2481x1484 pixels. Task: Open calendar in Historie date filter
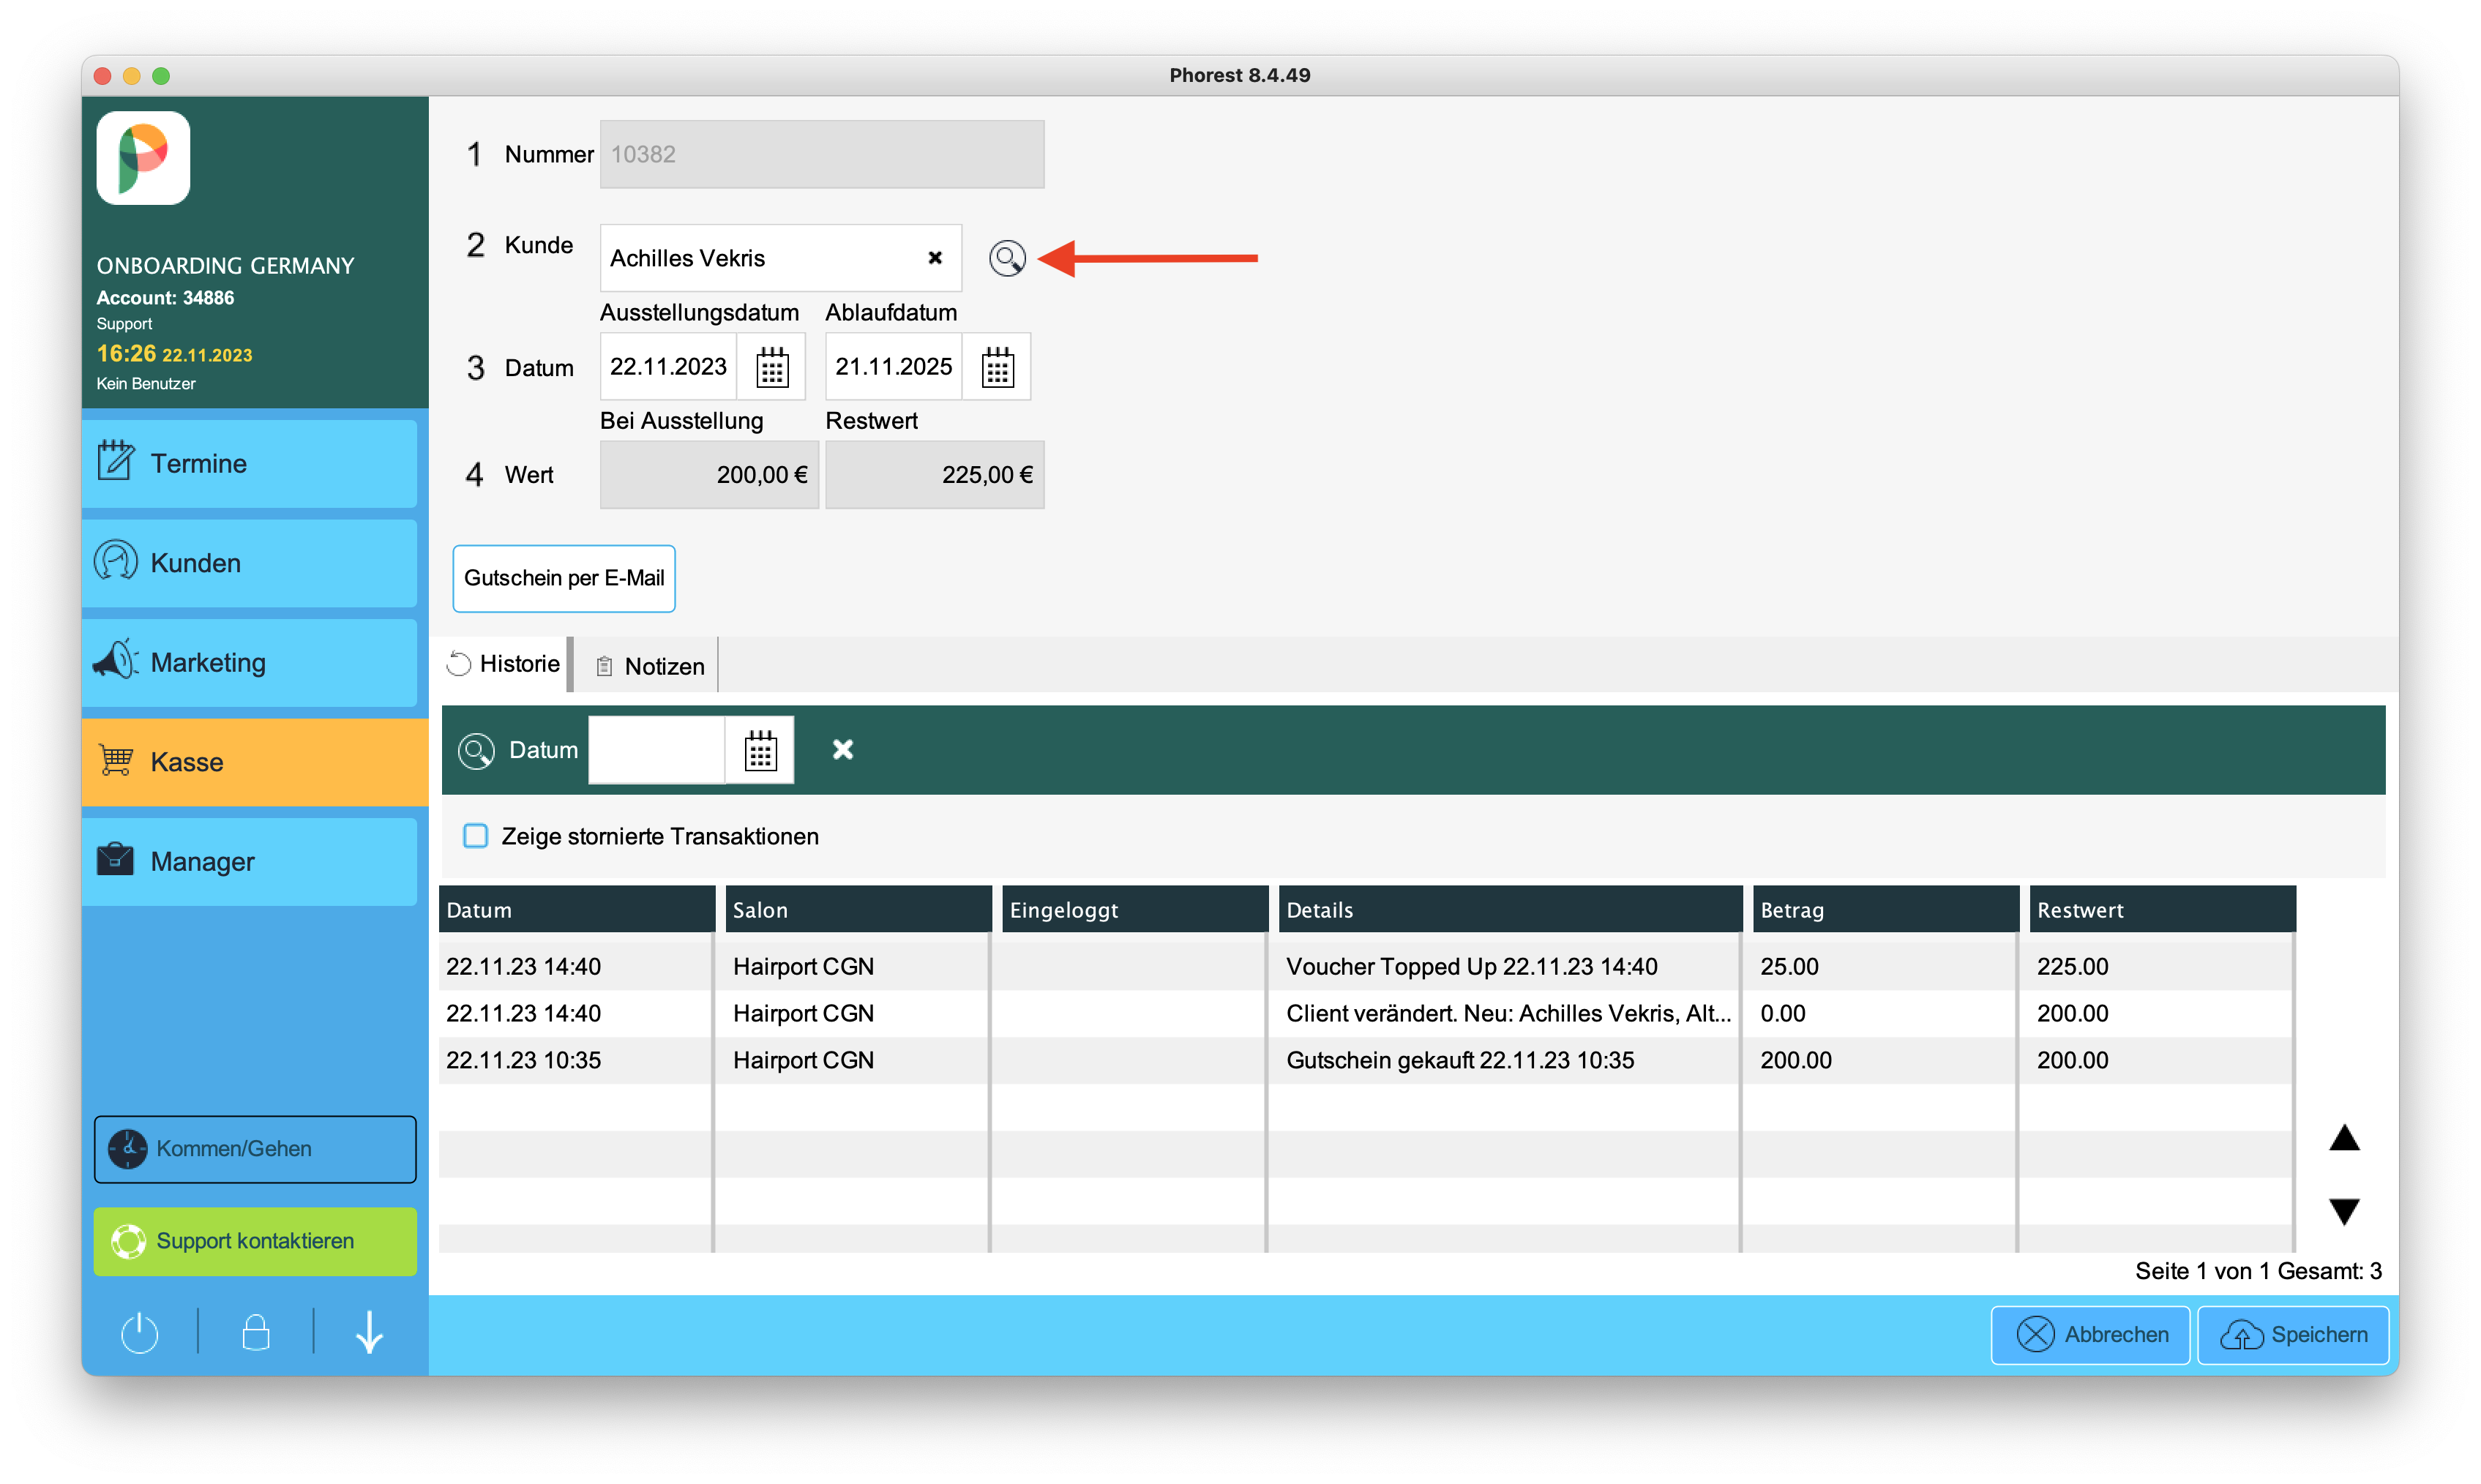pyautogui.click(x=760, y=750)
